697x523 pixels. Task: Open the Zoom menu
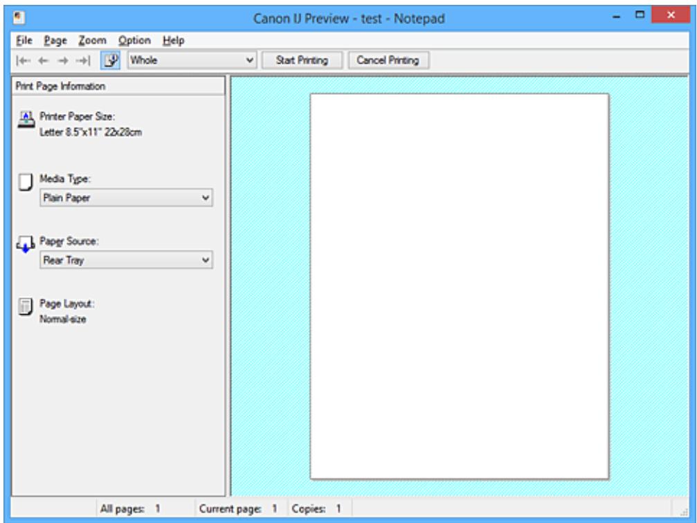coord(92,40)
